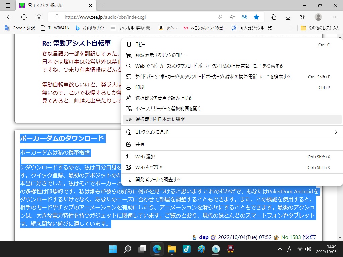Choose 共有 from the context menu
This screenshot has width=343, height=257.
tap(232, 144)
